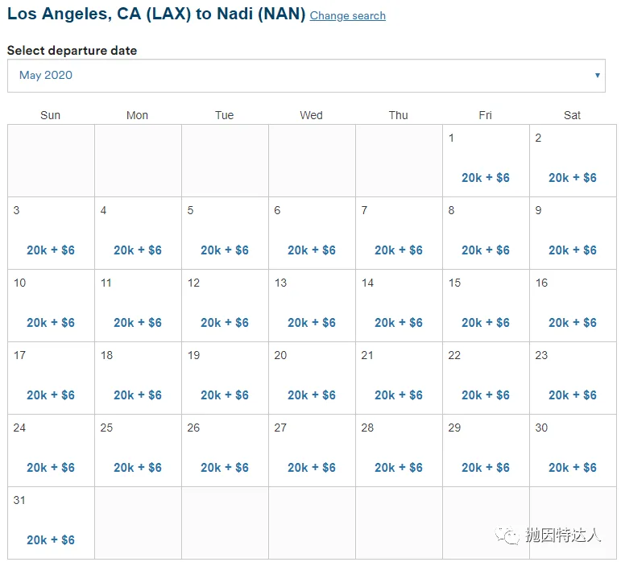Viewport: 621px width, 562px height.
Task: Pick the May 15 fare 20k + $6
Action: [485, 323]
